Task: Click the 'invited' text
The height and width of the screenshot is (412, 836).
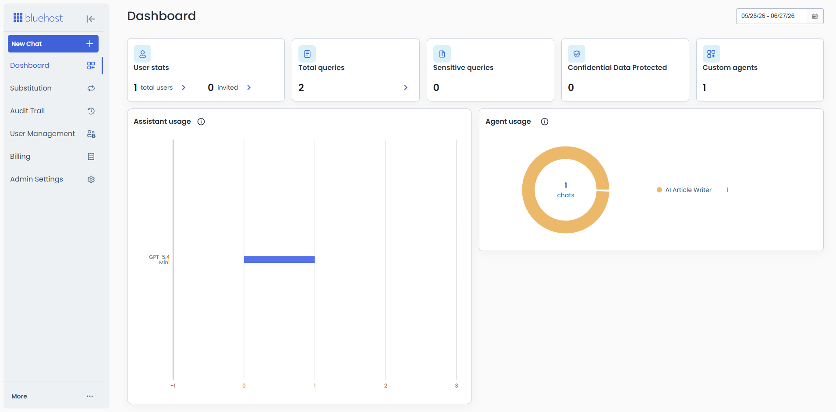Action: 227,87
